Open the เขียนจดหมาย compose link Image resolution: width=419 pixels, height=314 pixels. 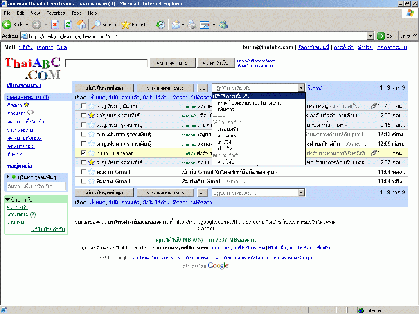tap(24, 85)
